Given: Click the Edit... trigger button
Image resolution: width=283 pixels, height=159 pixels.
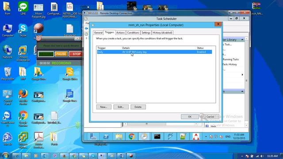Looking at the screenshot, I should coord(121,107).
